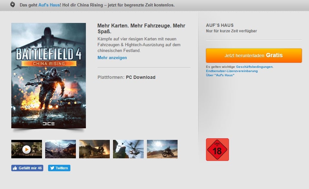Click the "PC Download" platform text
Image resolution: width=309 pixels, height=189 pixels.
(x=140, y=77)
